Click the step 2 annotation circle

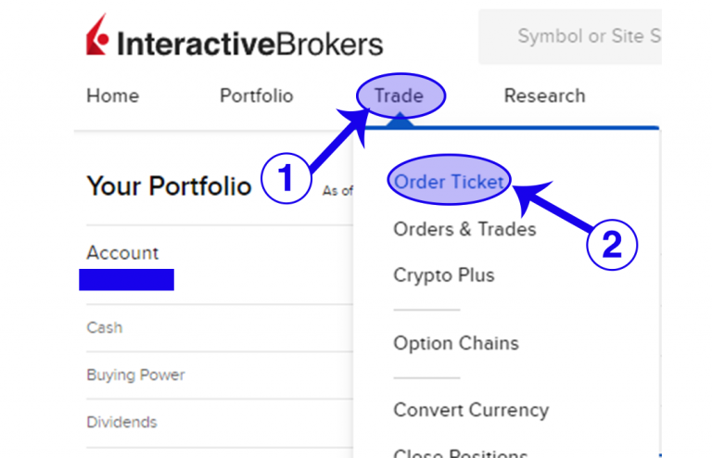(612, 244)
